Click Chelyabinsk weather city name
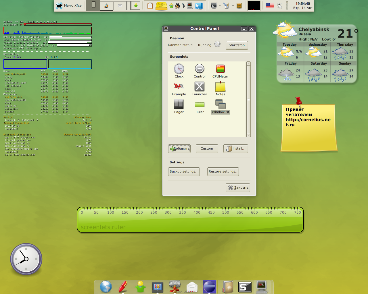 point(314,29)
